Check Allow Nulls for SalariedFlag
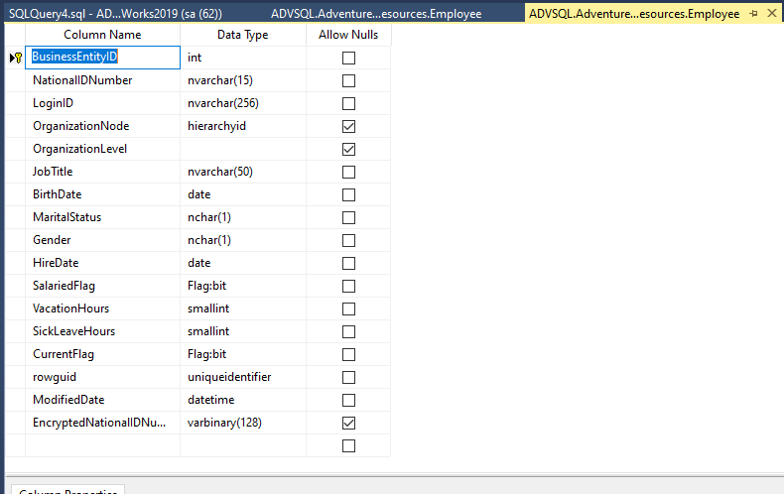 (x=348, y=286)
